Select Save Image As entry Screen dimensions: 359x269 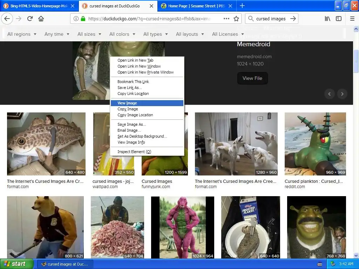147,124
